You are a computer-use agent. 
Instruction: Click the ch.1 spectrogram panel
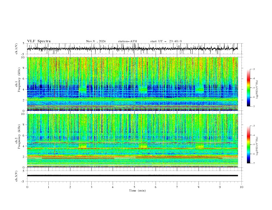coord(132,84)
